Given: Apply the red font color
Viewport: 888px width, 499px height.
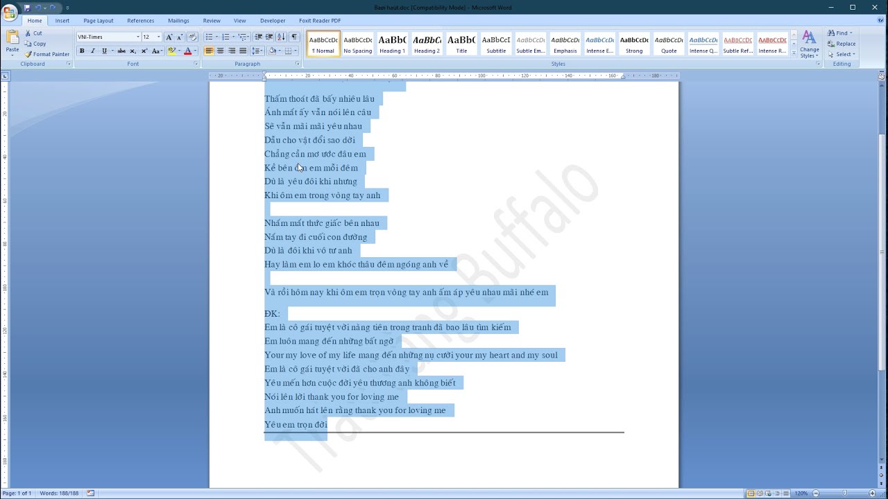Looking at the screenshot, I should pos(187,51).
